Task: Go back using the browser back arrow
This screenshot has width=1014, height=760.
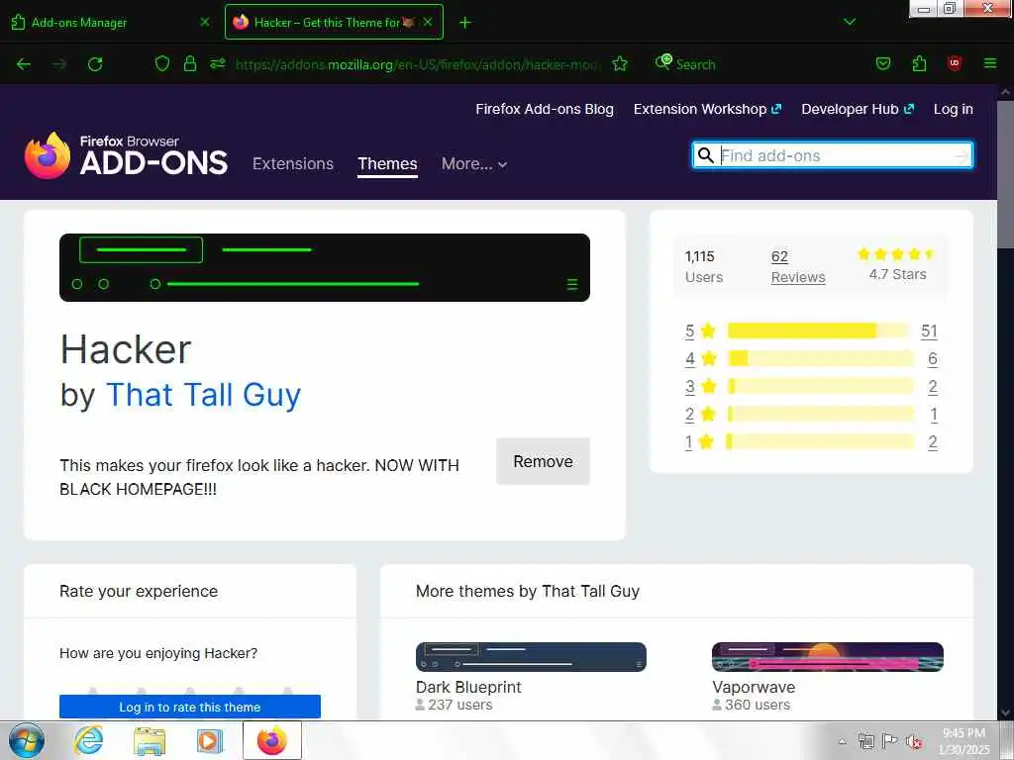Action: [x=24, y=64]
